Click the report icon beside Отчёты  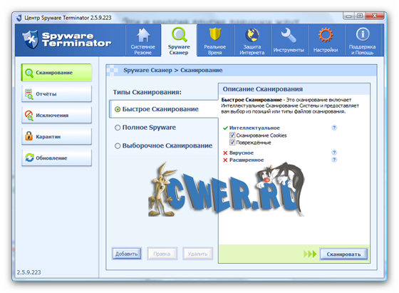[29, 94]
